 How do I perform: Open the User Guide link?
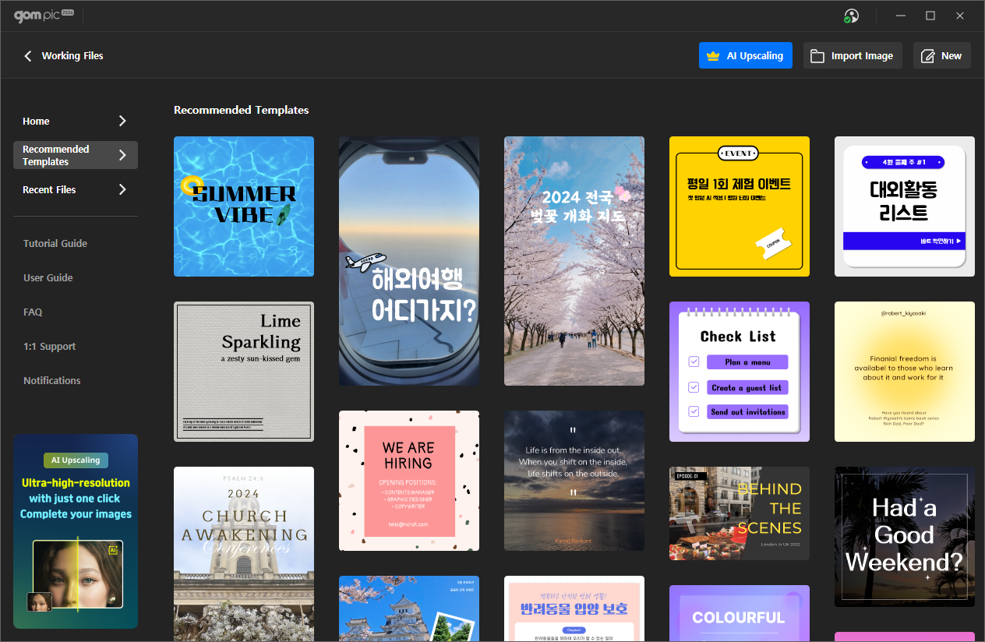tap(48, 278)
